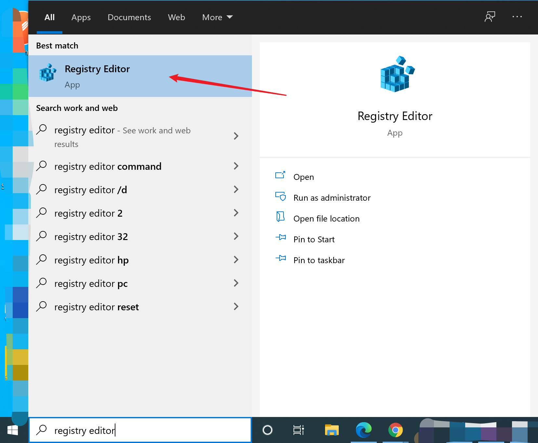The height and width of the screenshot is (443, 538).
Task: Select Run as administrator
Action: coord(332,198)
